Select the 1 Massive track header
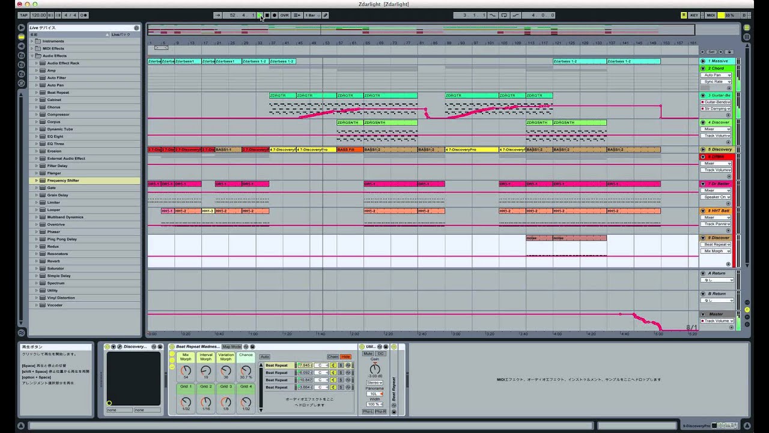This screenshot has width=769, height=433. click(x=718, y=61)
